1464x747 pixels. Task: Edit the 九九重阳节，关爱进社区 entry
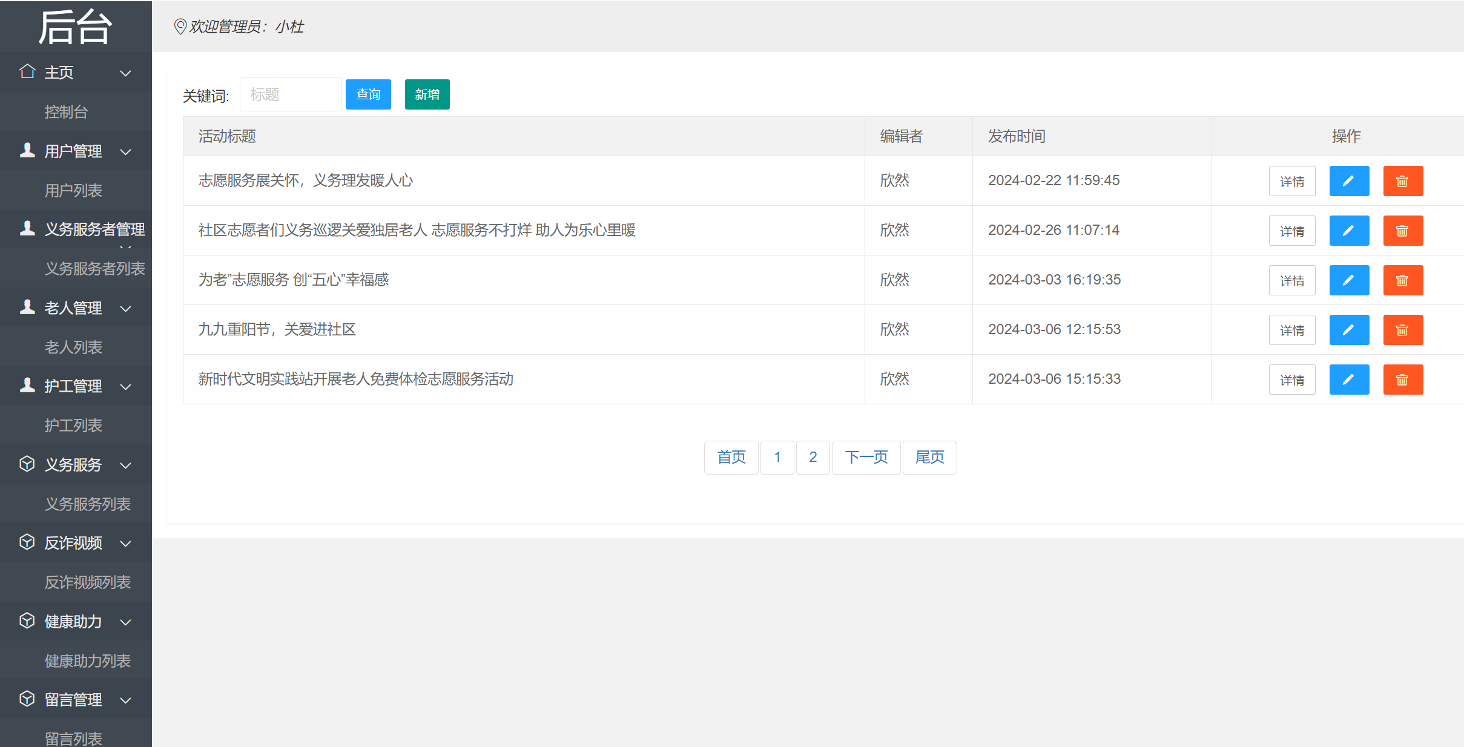point(1349,330)
